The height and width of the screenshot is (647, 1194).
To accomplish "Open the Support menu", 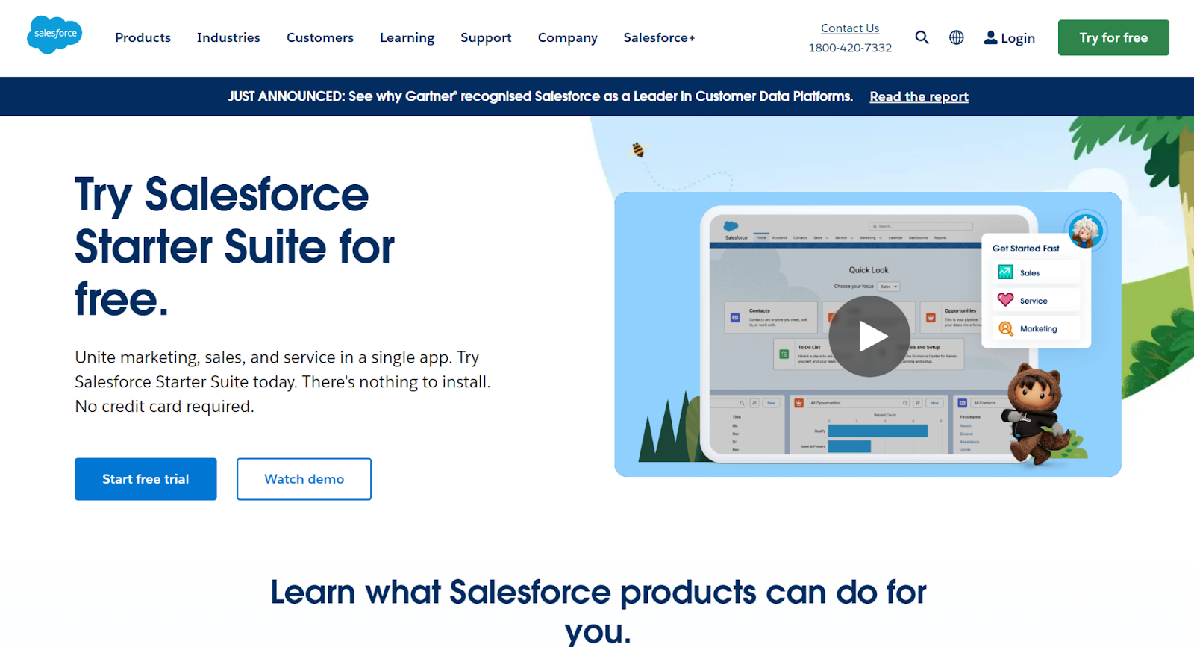I will point(486,37).
